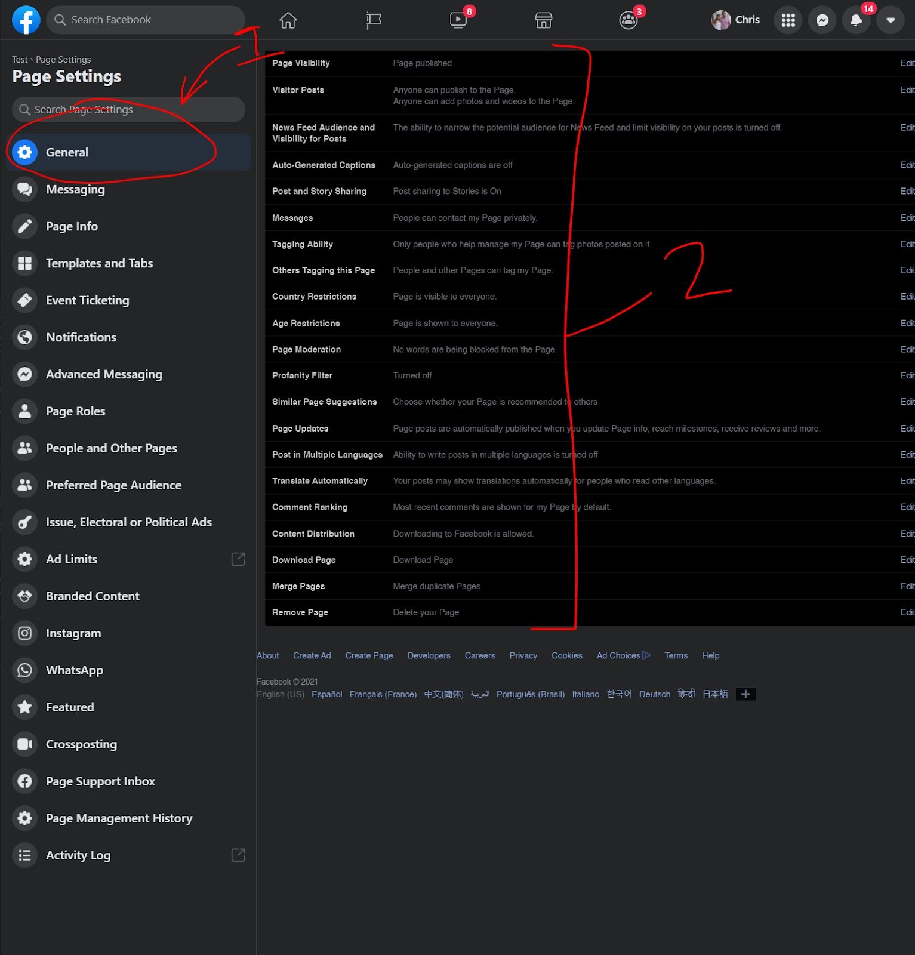
Task: Edit the Visitor Posts setting
Action: tap(907, 90)
